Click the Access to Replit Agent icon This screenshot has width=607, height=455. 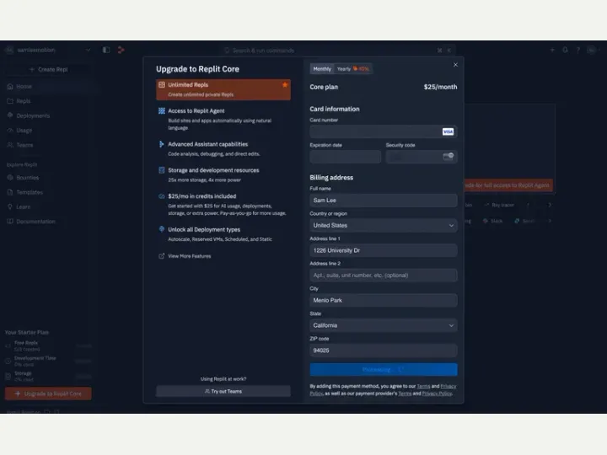(x=161, y=110)
